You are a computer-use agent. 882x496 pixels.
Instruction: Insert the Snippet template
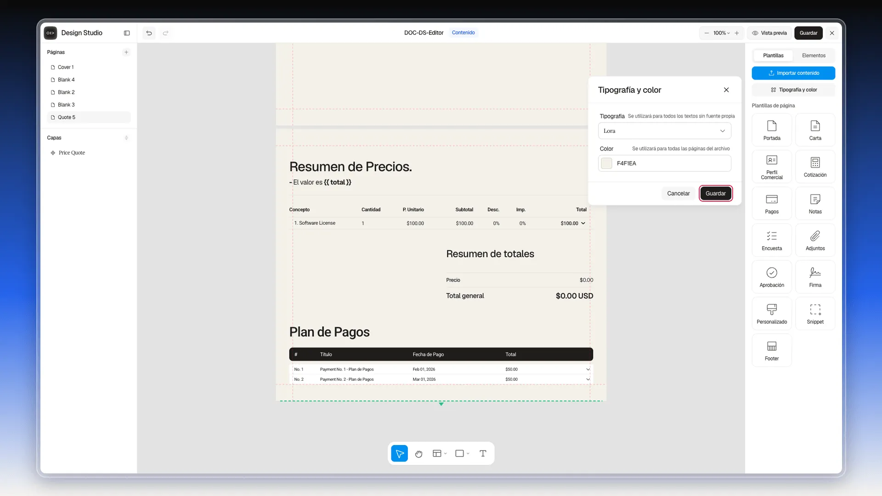[x=815, y=314]
